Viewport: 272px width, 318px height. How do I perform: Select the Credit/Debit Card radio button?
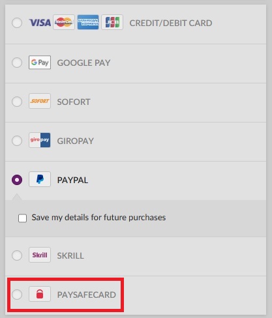pyautogui.click(x=17, y=23)
